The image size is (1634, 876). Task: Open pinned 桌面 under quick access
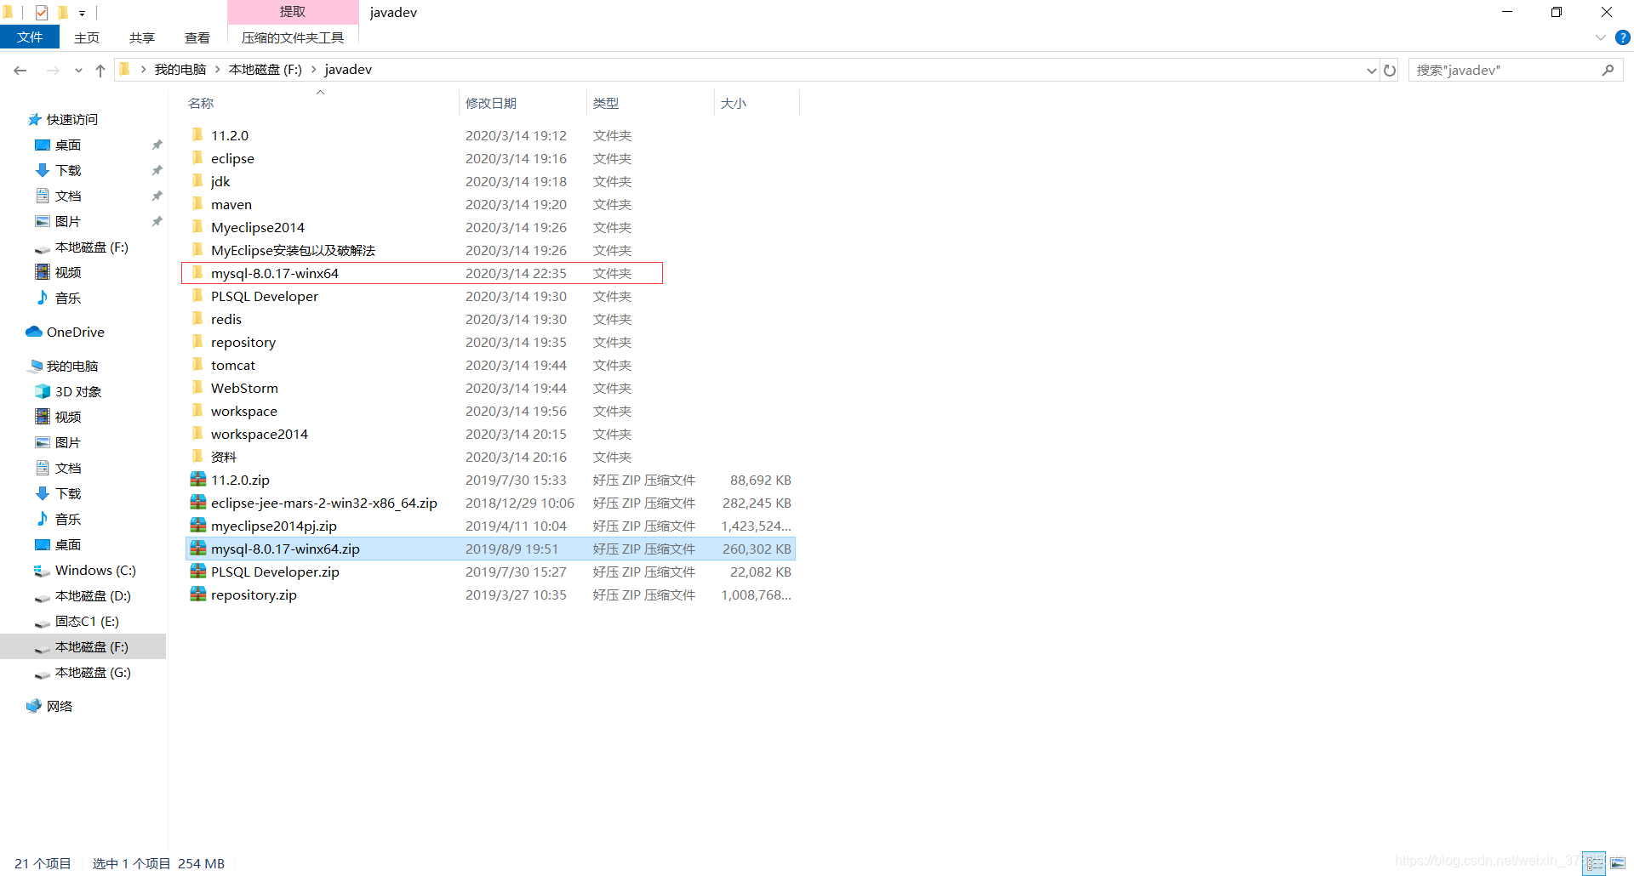pos(68,145)
